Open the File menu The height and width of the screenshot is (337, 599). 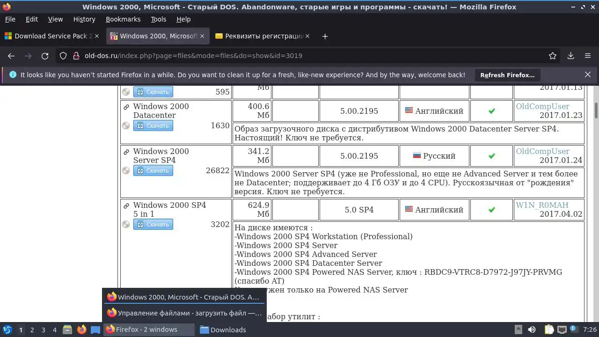pyautogui.click(x=10, y=19)
